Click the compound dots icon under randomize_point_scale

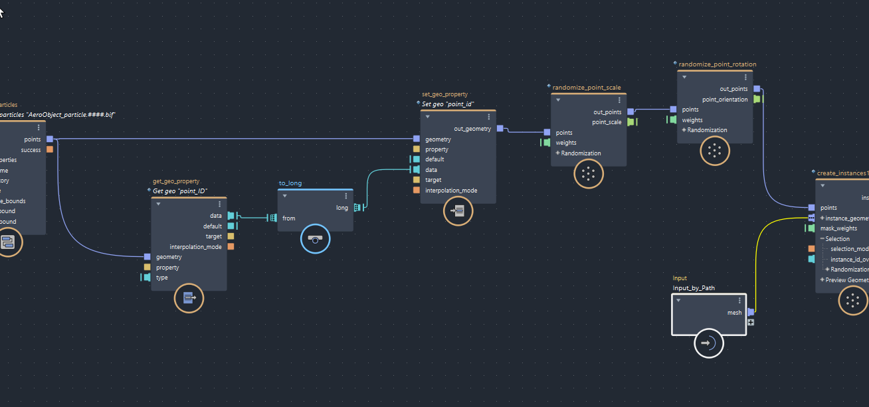pyautogui.click(x=588, y=173)
